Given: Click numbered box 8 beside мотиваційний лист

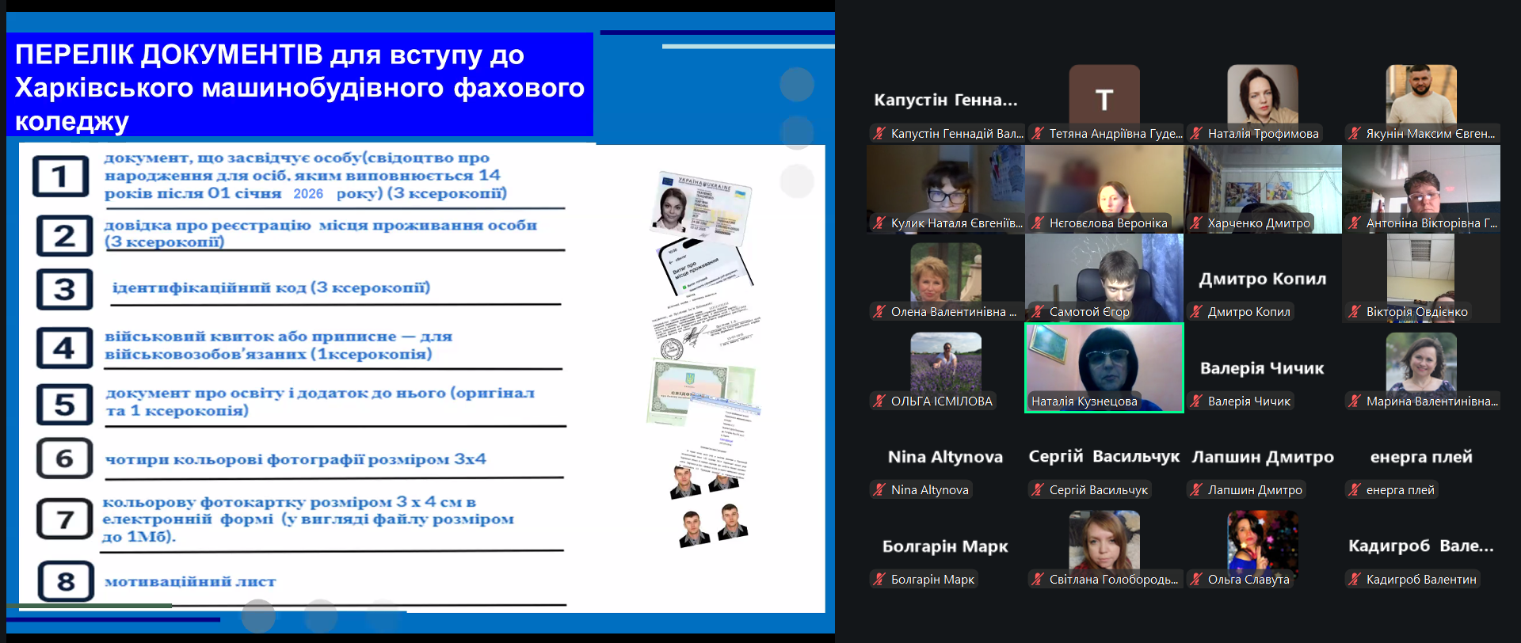Looking at the screenshot, I should click(x=66, y=581).
